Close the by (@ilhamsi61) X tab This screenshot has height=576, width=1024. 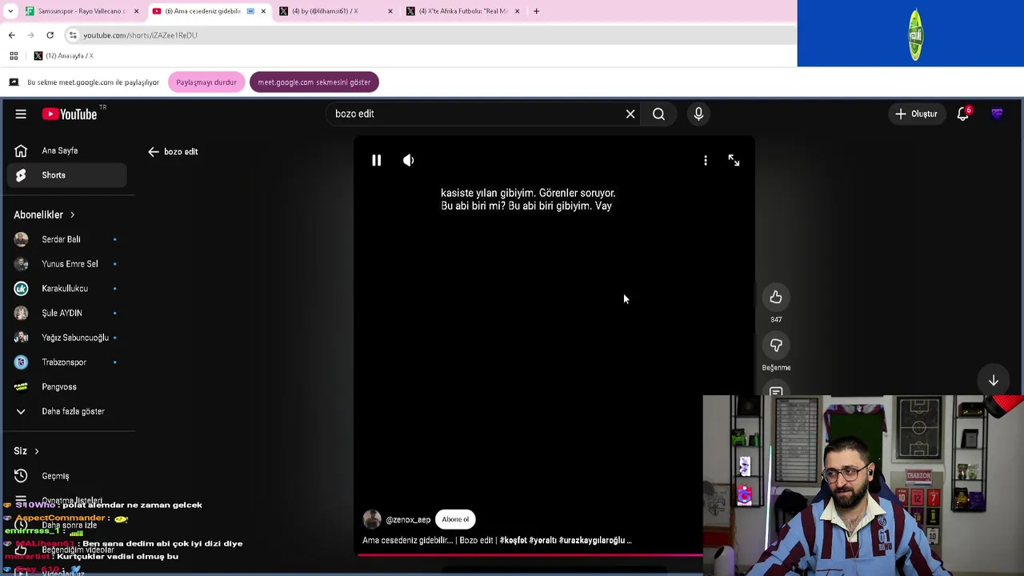click(x=390, y=11)
